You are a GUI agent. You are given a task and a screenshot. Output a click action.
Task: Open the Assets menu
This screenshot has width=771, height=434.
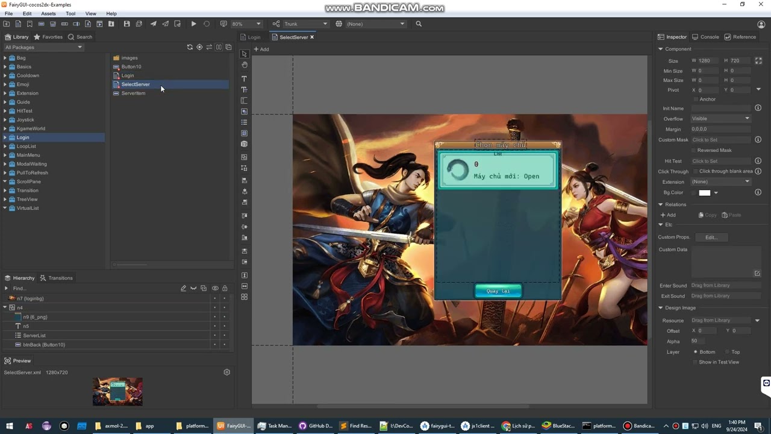(x=48, y=13)
